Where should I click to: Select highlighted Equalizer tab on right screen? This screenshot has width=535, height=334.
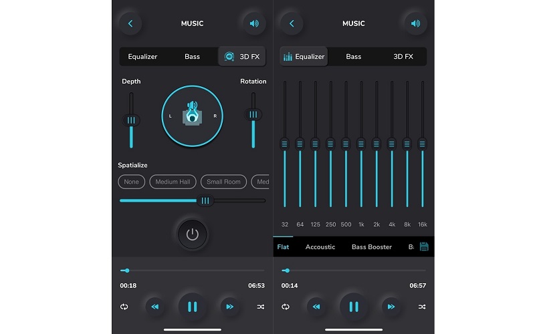(304, 56)
